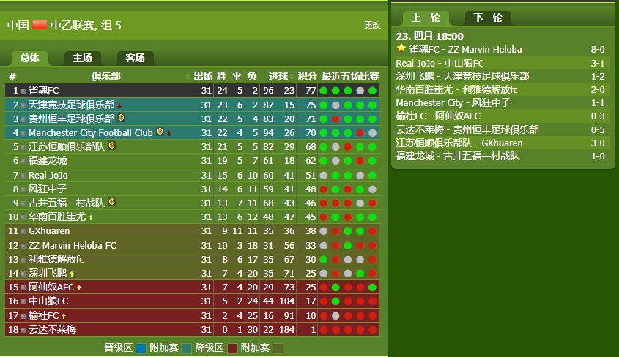The image size is (619, 357).
Task: Open the 下一轮 next round tab
Action: click(488, 18)
